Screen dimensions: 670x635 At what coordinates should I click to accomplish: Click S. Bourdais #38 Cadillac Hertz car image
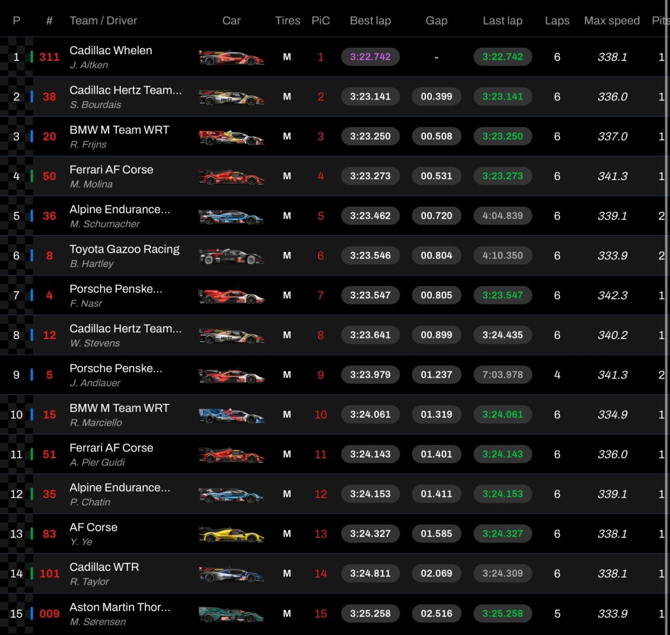232,97
